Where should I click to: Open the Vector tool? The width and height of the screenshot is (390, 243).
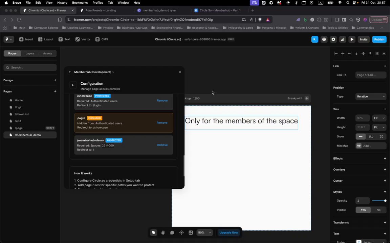click(83, 39)
